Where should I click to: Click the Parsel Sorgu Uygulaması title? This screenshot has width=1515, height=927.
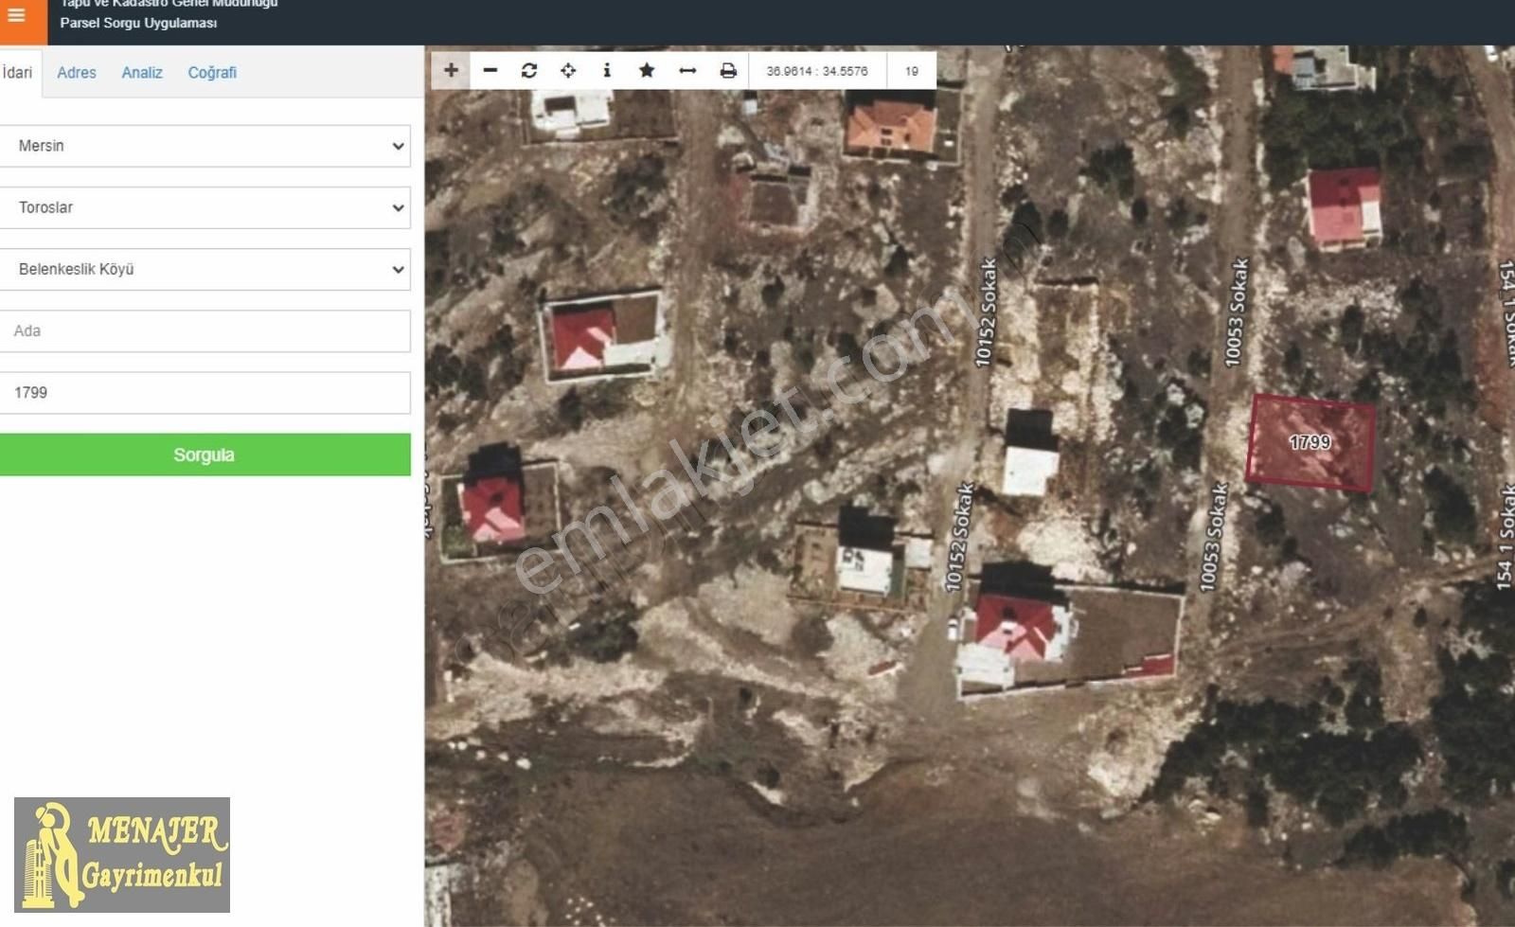click(x=138, y=23)
